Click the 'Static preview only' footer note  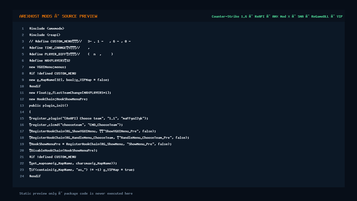[x=76, y=193]
